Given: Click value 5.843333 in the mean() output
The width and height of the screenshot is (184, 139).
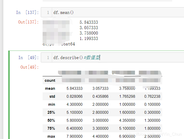Looking at the screenshot, I should pyautogui.click(x=89, y=22).
